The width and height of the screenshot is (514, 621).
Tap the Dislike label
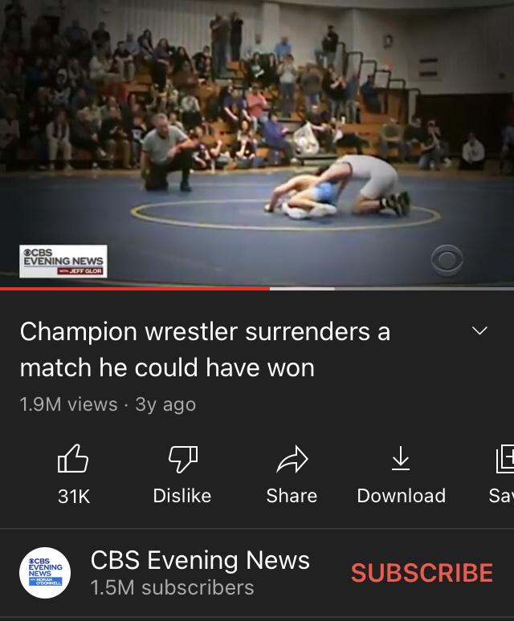tap(182, 496)
